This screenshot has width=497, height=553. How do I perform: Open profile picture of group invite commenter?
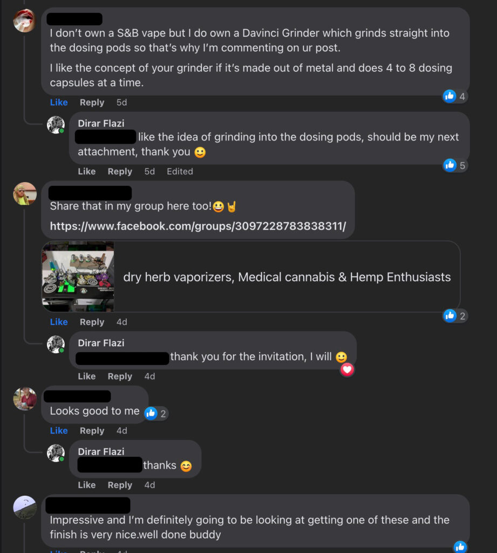pyautogui.click(x=25, y=193)
